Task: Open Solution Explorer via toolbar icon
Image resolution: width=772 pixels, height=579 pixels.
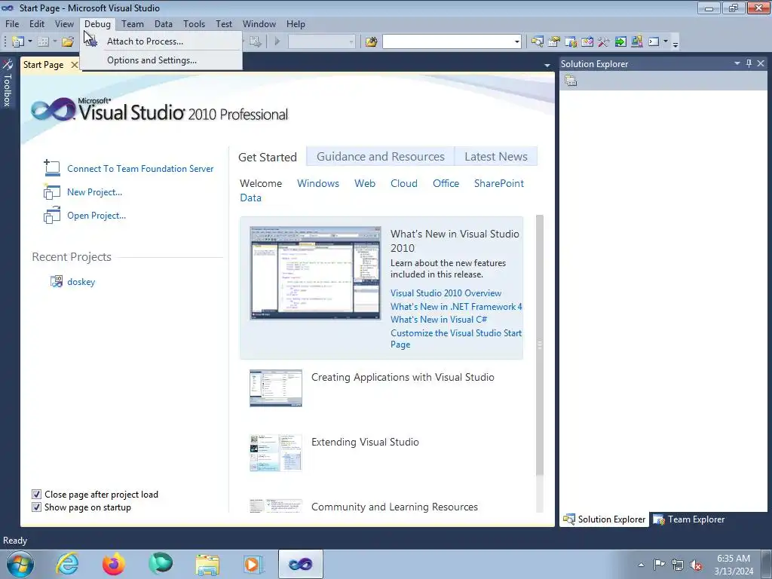Action: point(537,42)
